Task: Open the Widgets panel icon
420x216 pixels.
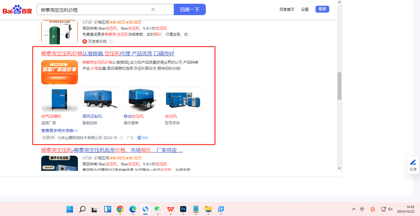Action: [x=107, y=209]
